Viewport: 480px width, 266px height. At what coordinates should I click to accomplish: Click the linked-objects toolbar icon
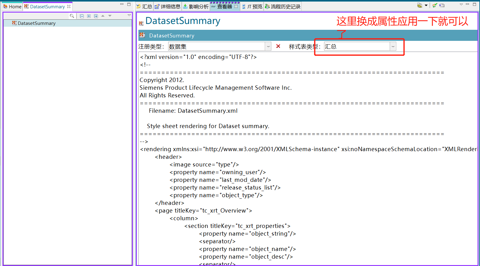click(x=420, y=5)
